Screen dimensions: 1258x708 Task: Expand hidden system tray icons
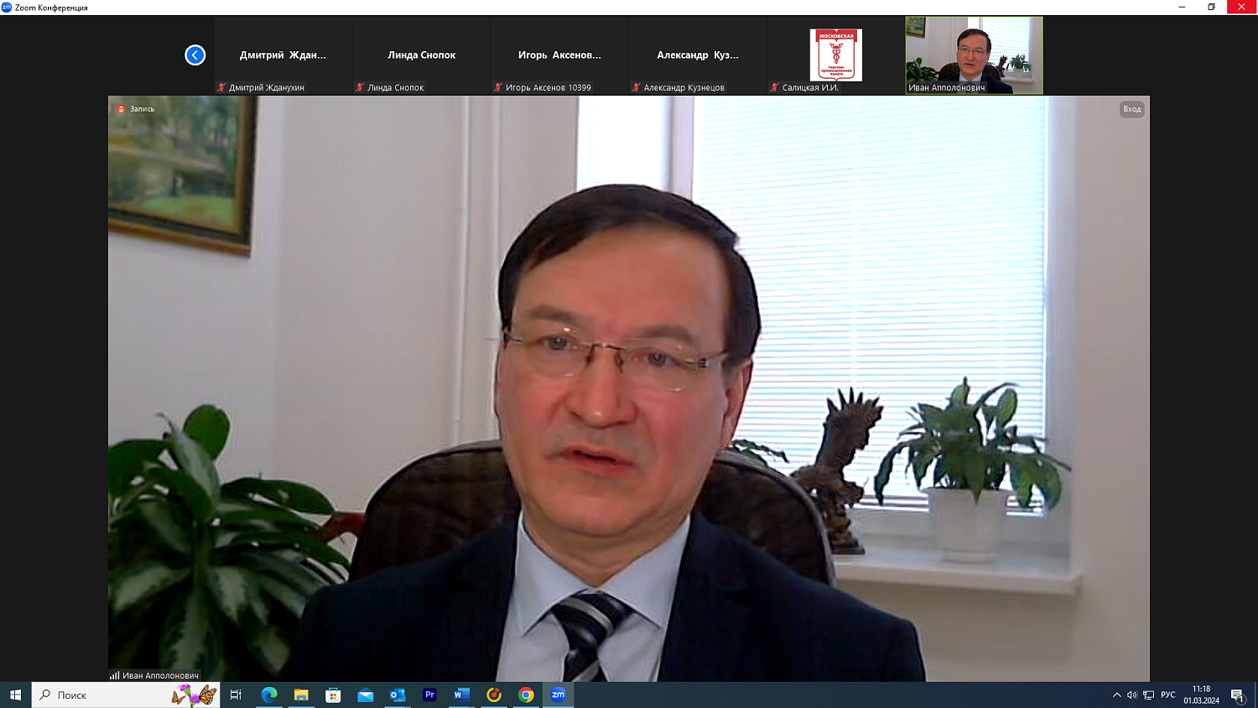pos(1116,695)
